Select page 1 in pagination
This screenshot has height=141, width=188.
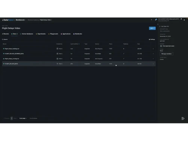click(12, 118)
